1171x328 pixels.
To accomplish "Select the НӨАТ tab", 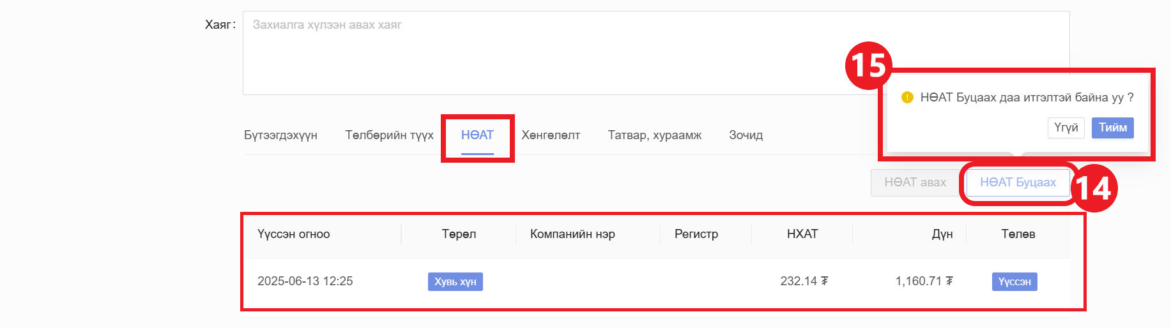I will (477, 135).
